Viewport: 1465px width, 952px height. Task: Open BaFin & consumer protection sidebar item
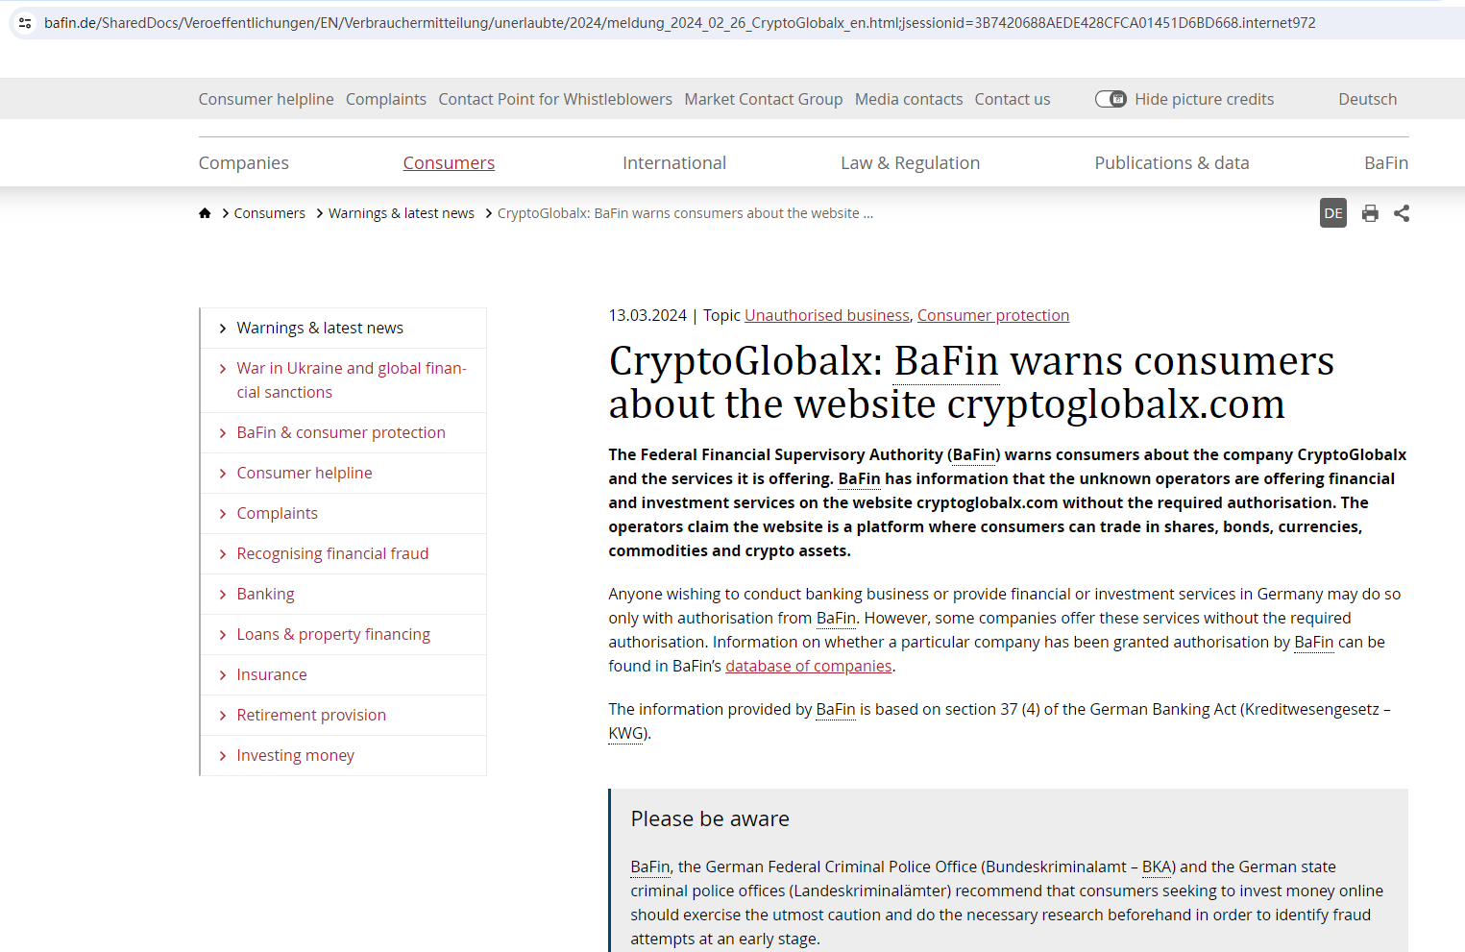coord(341,433)
